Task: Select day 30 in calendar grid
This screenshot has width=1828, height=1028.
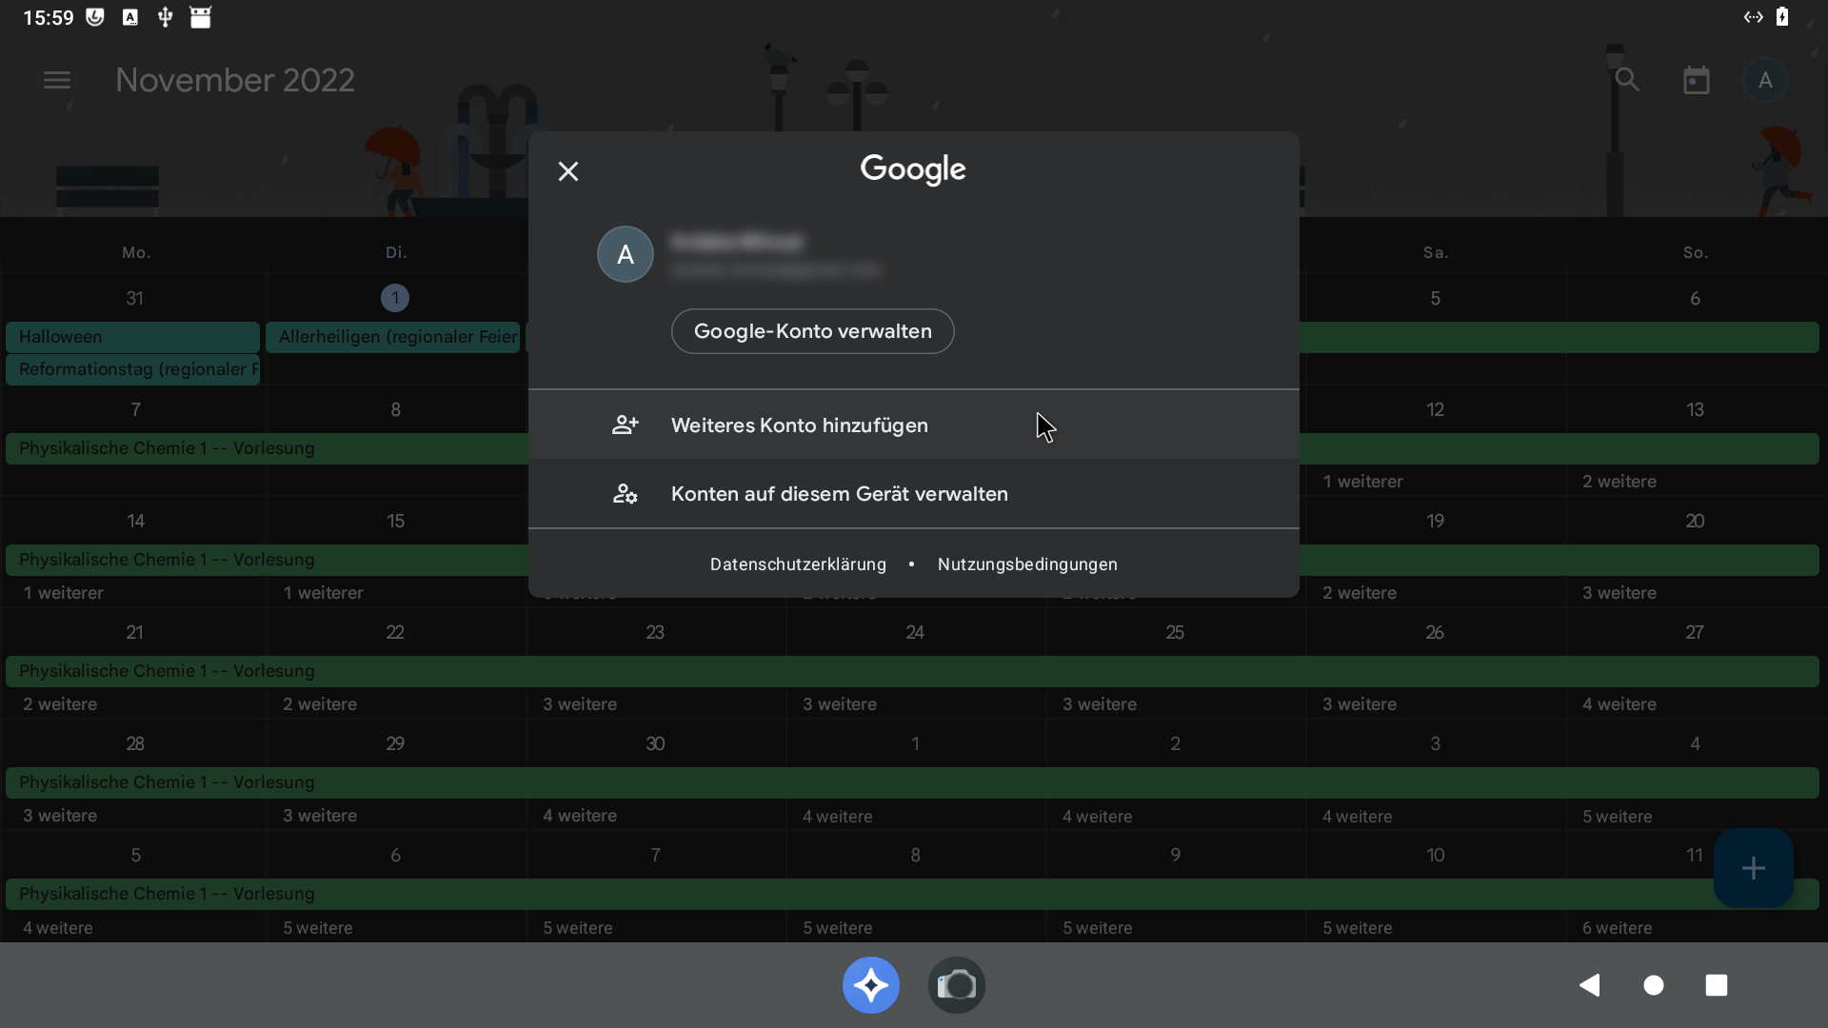Action: (655, 743)
